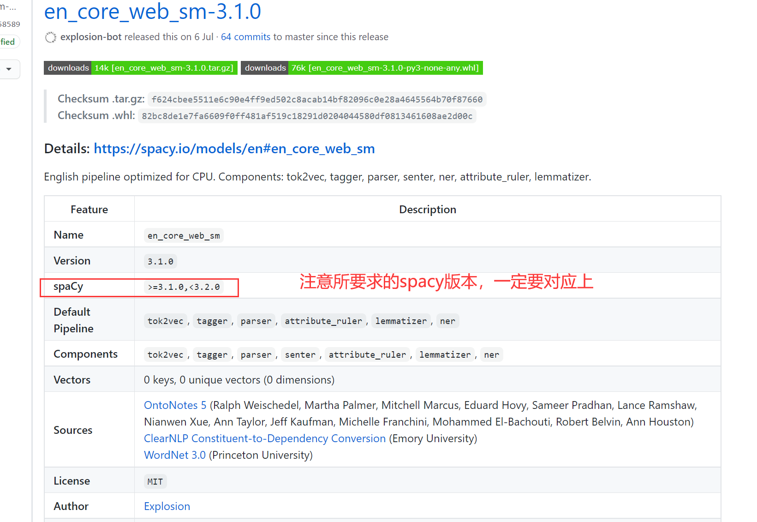This screenshot has height=522, width=757.
Task: Select the en_core_web_sm name value
Action: pyautogui.click(x=184, y=236)
